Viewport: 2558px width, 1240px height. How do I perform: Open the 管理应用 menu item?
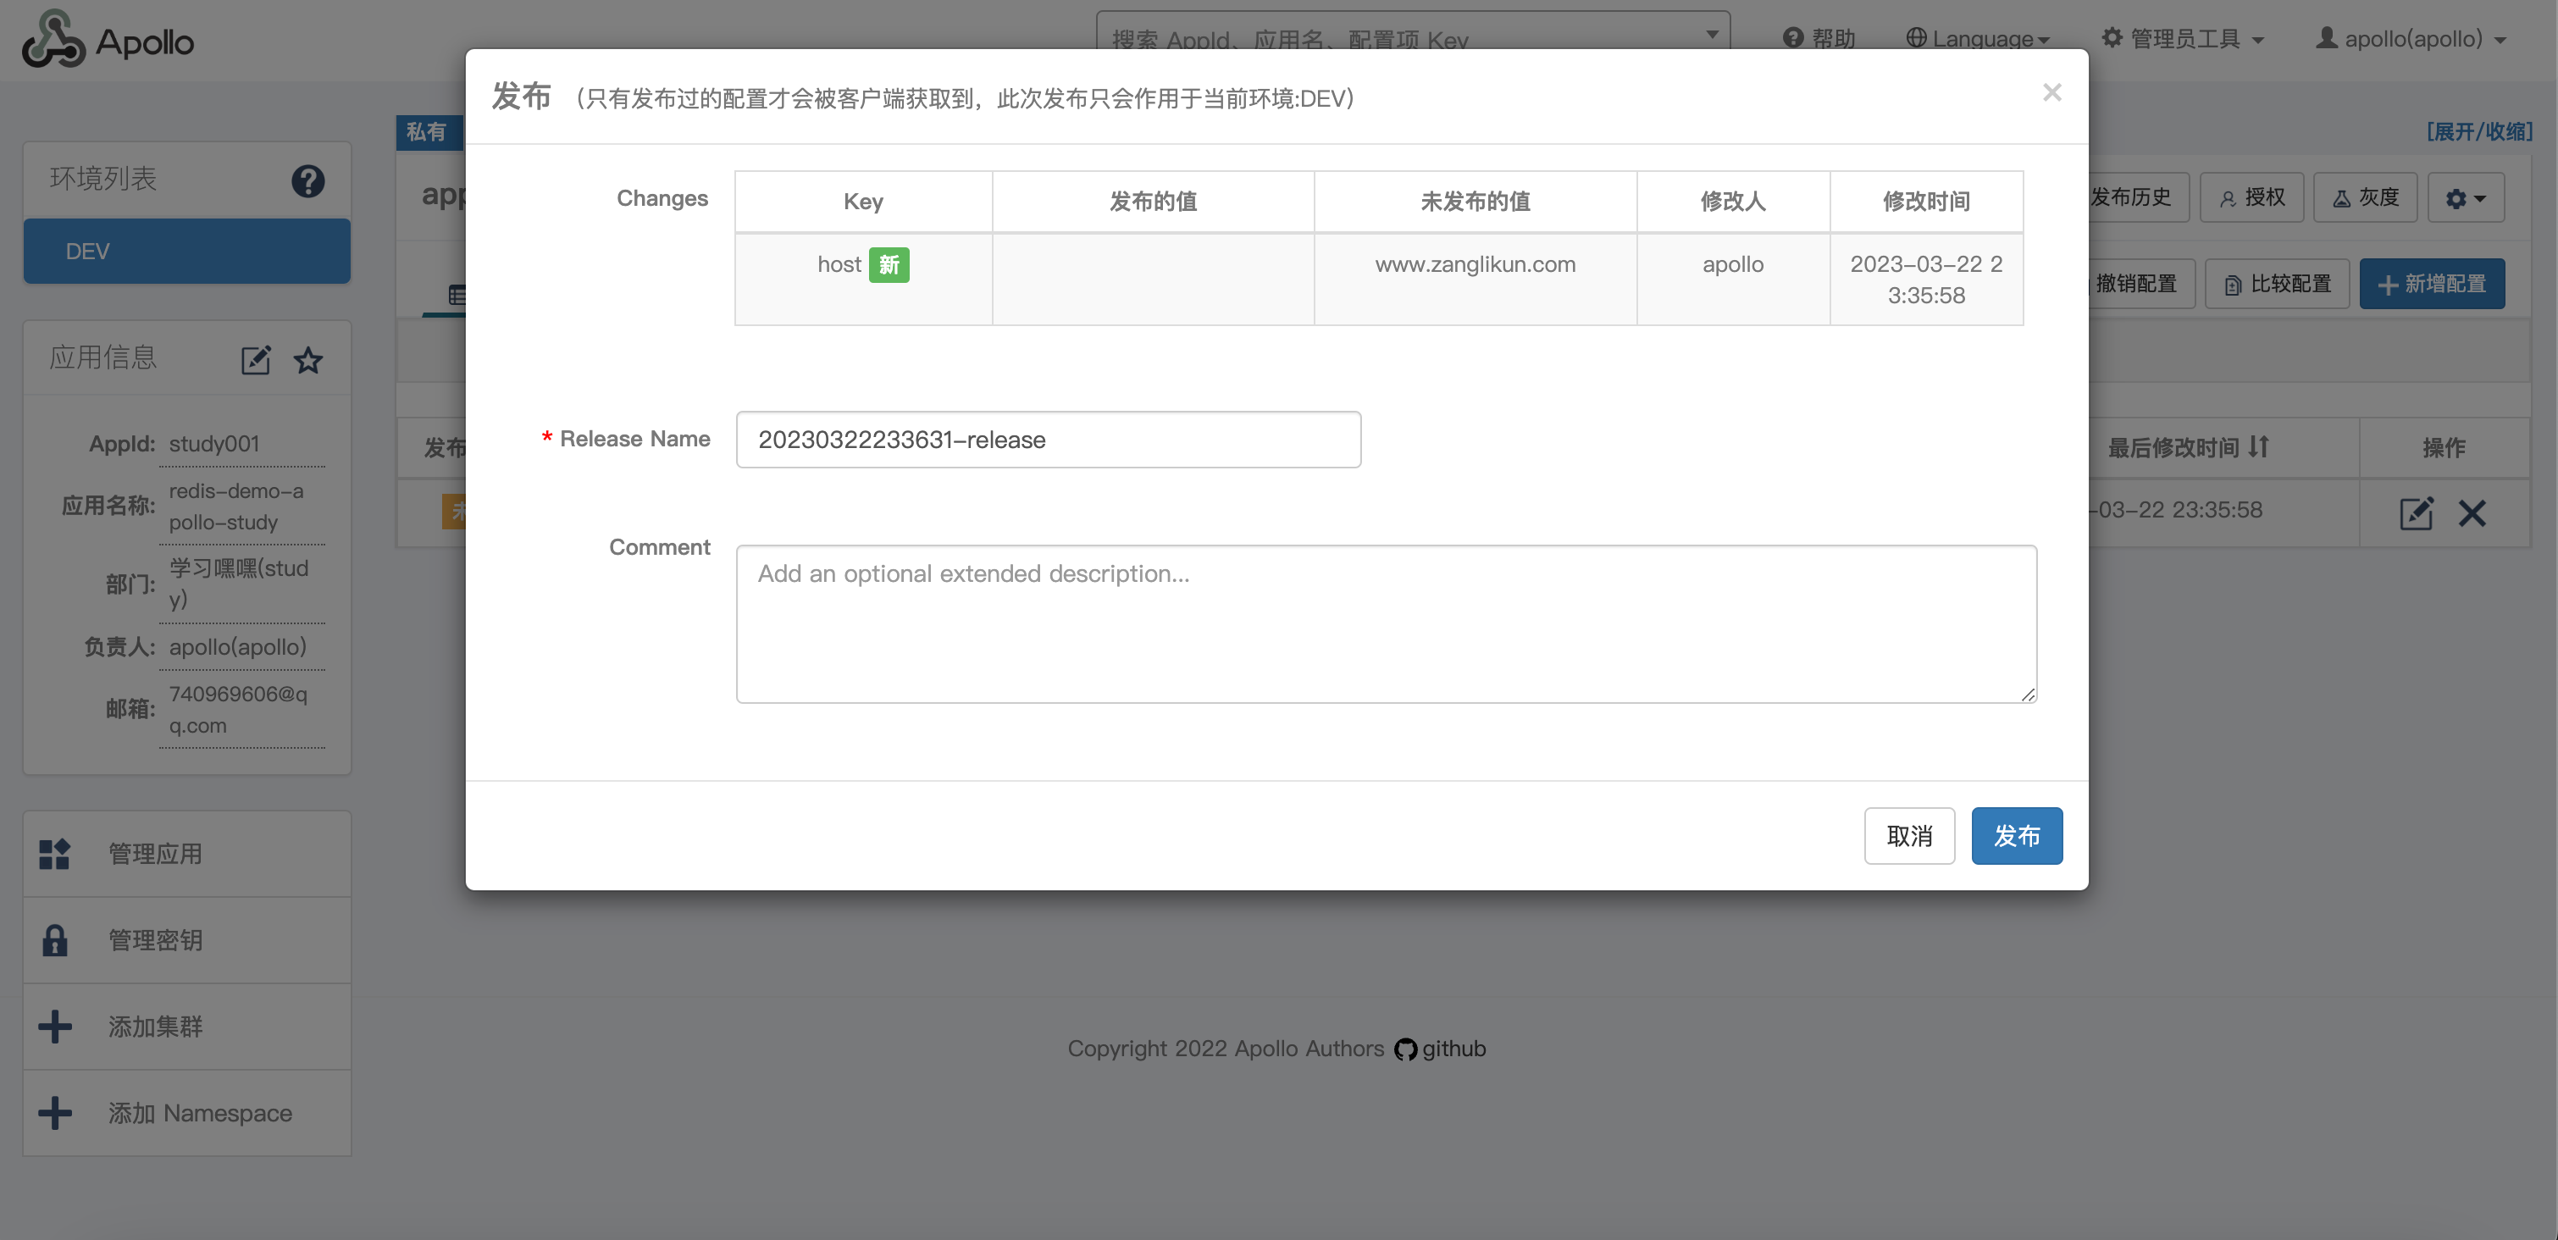tap(155, 853)
